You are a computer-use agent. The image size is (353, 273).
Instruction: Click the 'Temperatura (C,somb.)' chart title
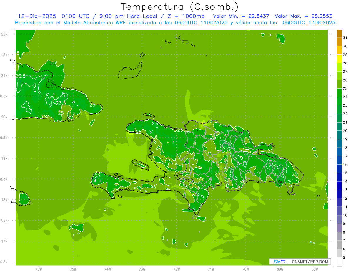(179, 7)
